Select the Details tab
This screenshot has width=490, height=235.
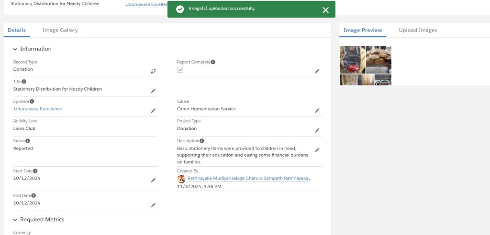(x=17, y=30)
